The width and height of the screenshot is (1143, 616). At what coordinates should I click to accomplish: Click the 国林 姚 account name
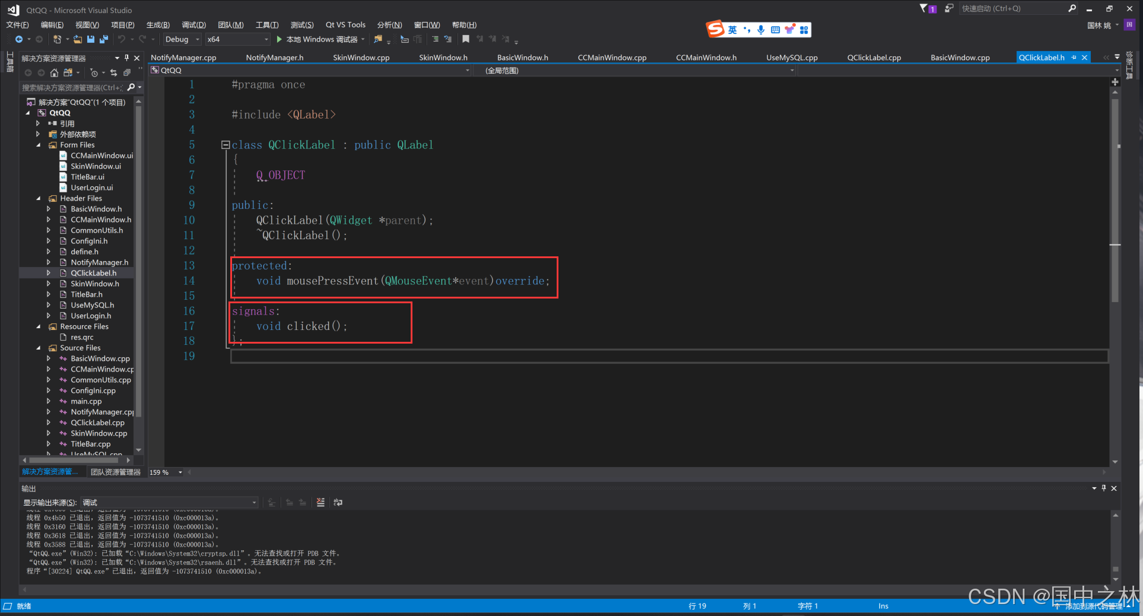click(1099, 25)
